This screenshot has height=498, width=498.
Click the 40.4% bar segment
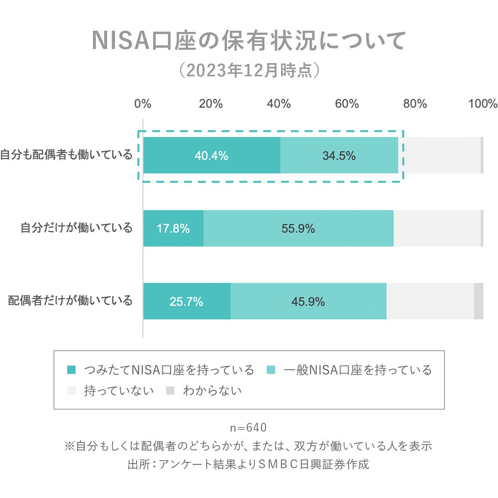pos(212,155)
